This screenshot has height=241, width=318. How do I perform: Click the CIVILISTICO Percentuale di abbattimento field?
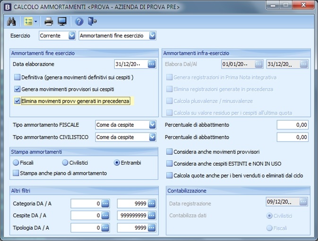(292, 137)
